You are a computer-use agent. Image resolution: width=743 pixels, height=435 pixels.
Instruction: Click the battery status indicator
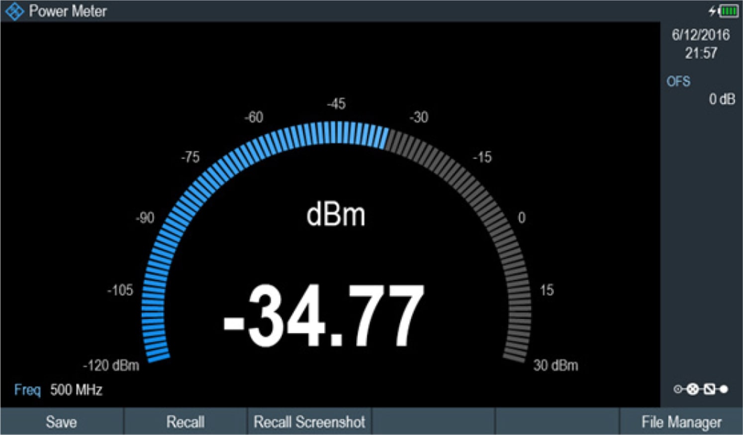click(x=729, y=11)
